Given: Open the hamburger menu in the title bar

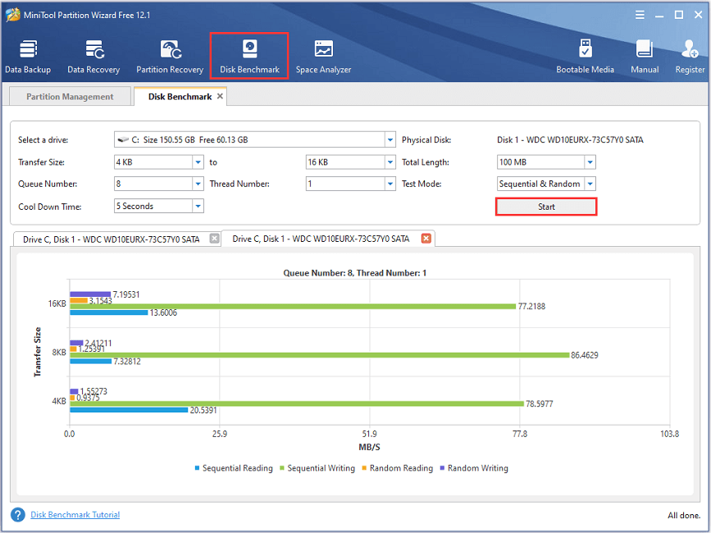Looking at the screenshot, I should point(640,15).
